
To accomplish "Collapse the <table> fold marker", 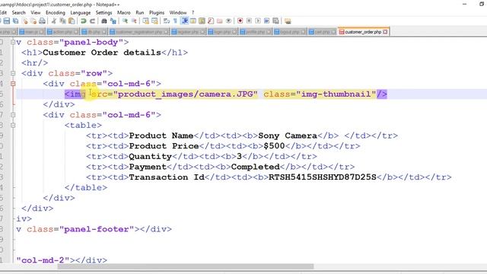I will pyautogui.click(x=13, y=125).
